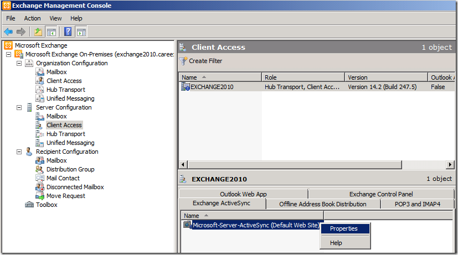Click the Move Request icon
Image resolution: width=458 pixels, height=255 pixels.
pyautogui.click(x=40, y=196)
